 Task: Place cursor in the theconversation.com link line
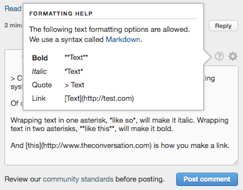coord(120,146)
